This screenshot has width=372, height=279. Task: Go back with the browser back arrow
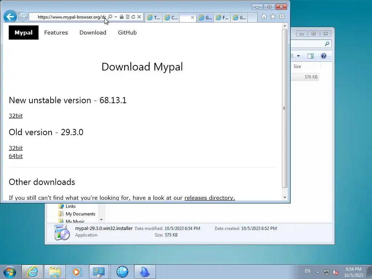coord(10,17)
